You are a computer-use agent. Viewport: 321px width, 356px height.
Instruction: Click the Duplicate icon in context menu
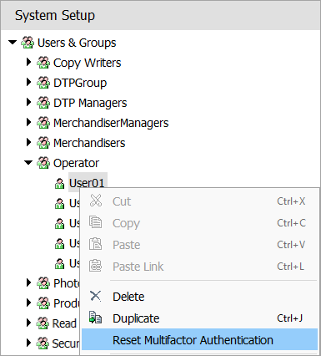click(95, 318)
